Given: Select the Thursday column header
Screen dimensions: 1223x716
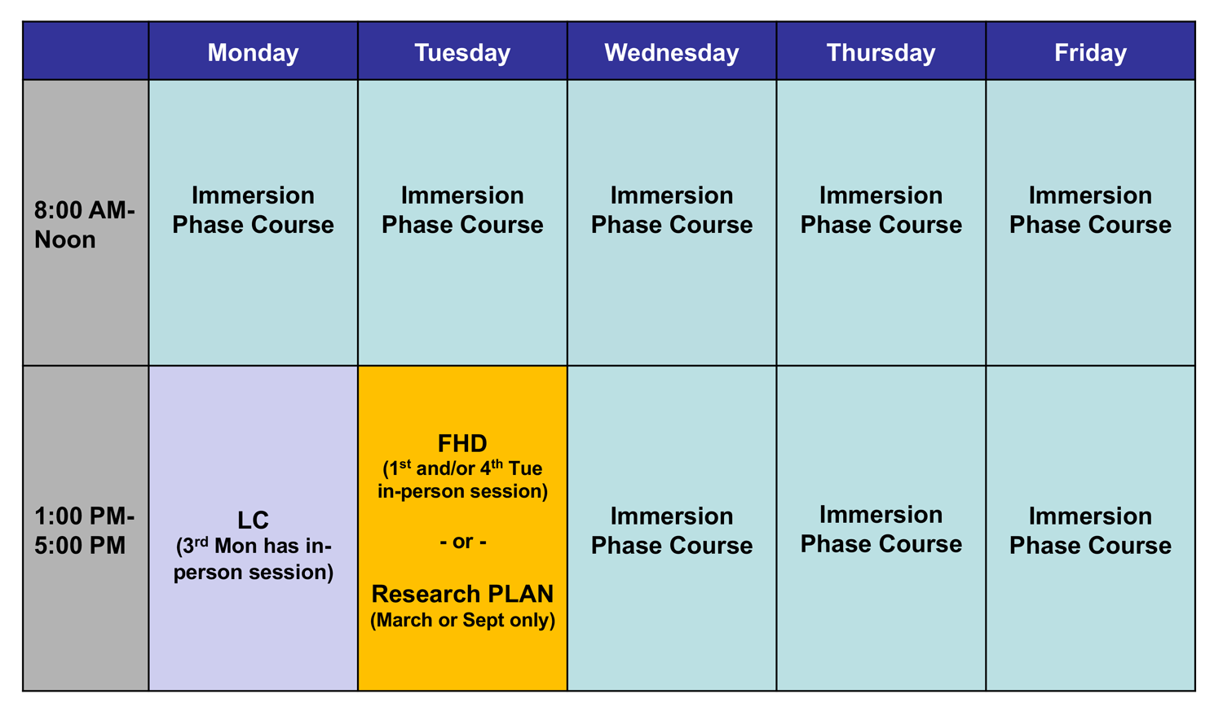Looking at the screenshot, I should pos(881,51).
